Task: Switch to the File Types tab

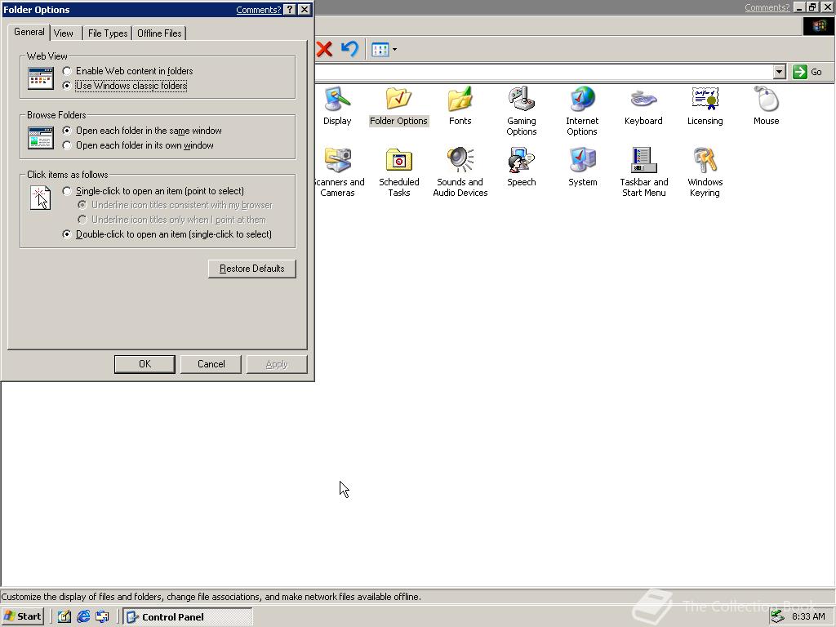Action: 108,33
